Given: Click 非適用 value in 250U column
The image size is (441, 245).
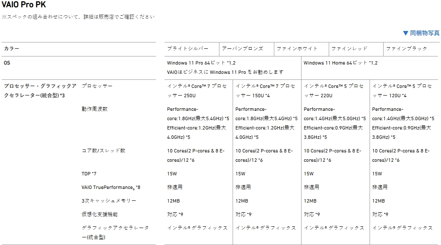Looking at the screenshot, I should pyautogui.click(x=175, y=187).
